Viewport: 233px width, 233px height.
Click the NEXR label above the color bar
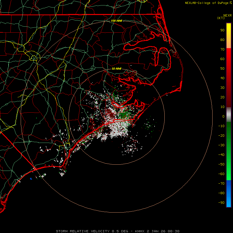[227, 16]
